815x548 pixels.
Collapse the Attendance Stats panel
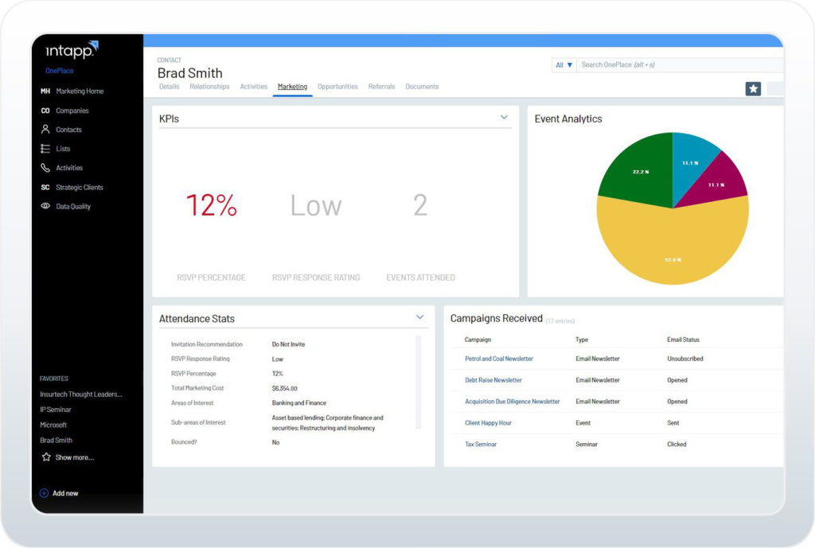pyautogui.click(x=420, y=317)
